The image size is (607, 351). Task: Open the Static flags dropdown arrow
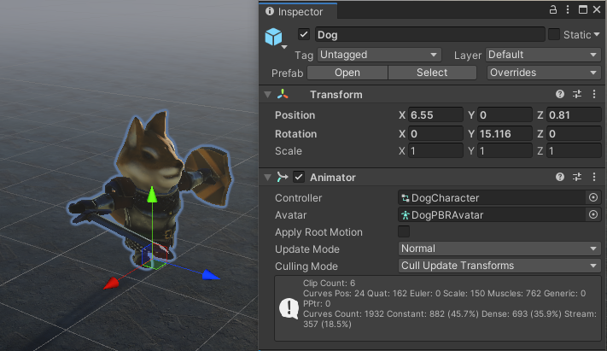(x=597, y=34)
